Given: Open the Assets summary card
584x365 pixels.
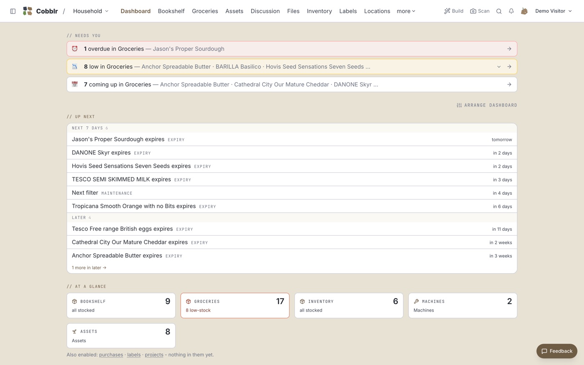Looking at the screenshot, I should tap(121, 336).
